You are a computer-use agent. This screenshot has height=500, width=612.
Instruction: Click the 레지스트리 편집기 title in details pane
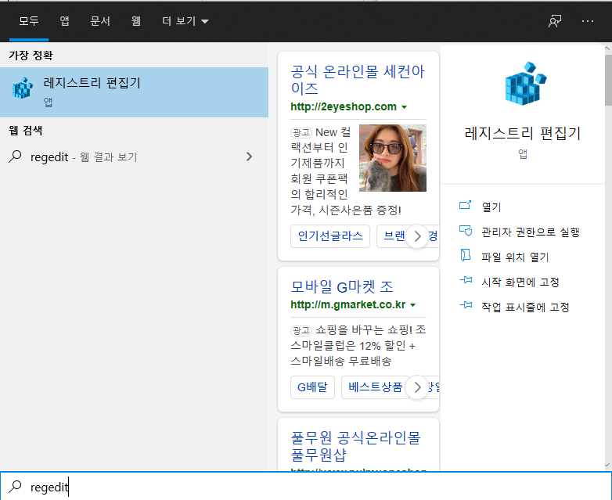coord(523,134)
